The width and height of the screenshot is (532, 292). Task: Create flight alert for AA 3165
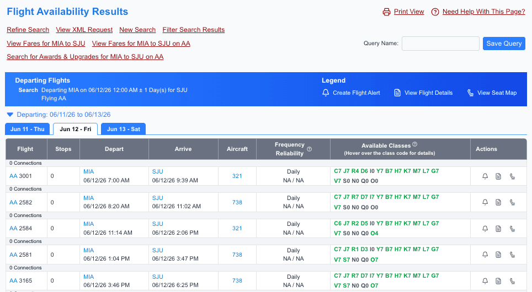[x=485, y=281]
